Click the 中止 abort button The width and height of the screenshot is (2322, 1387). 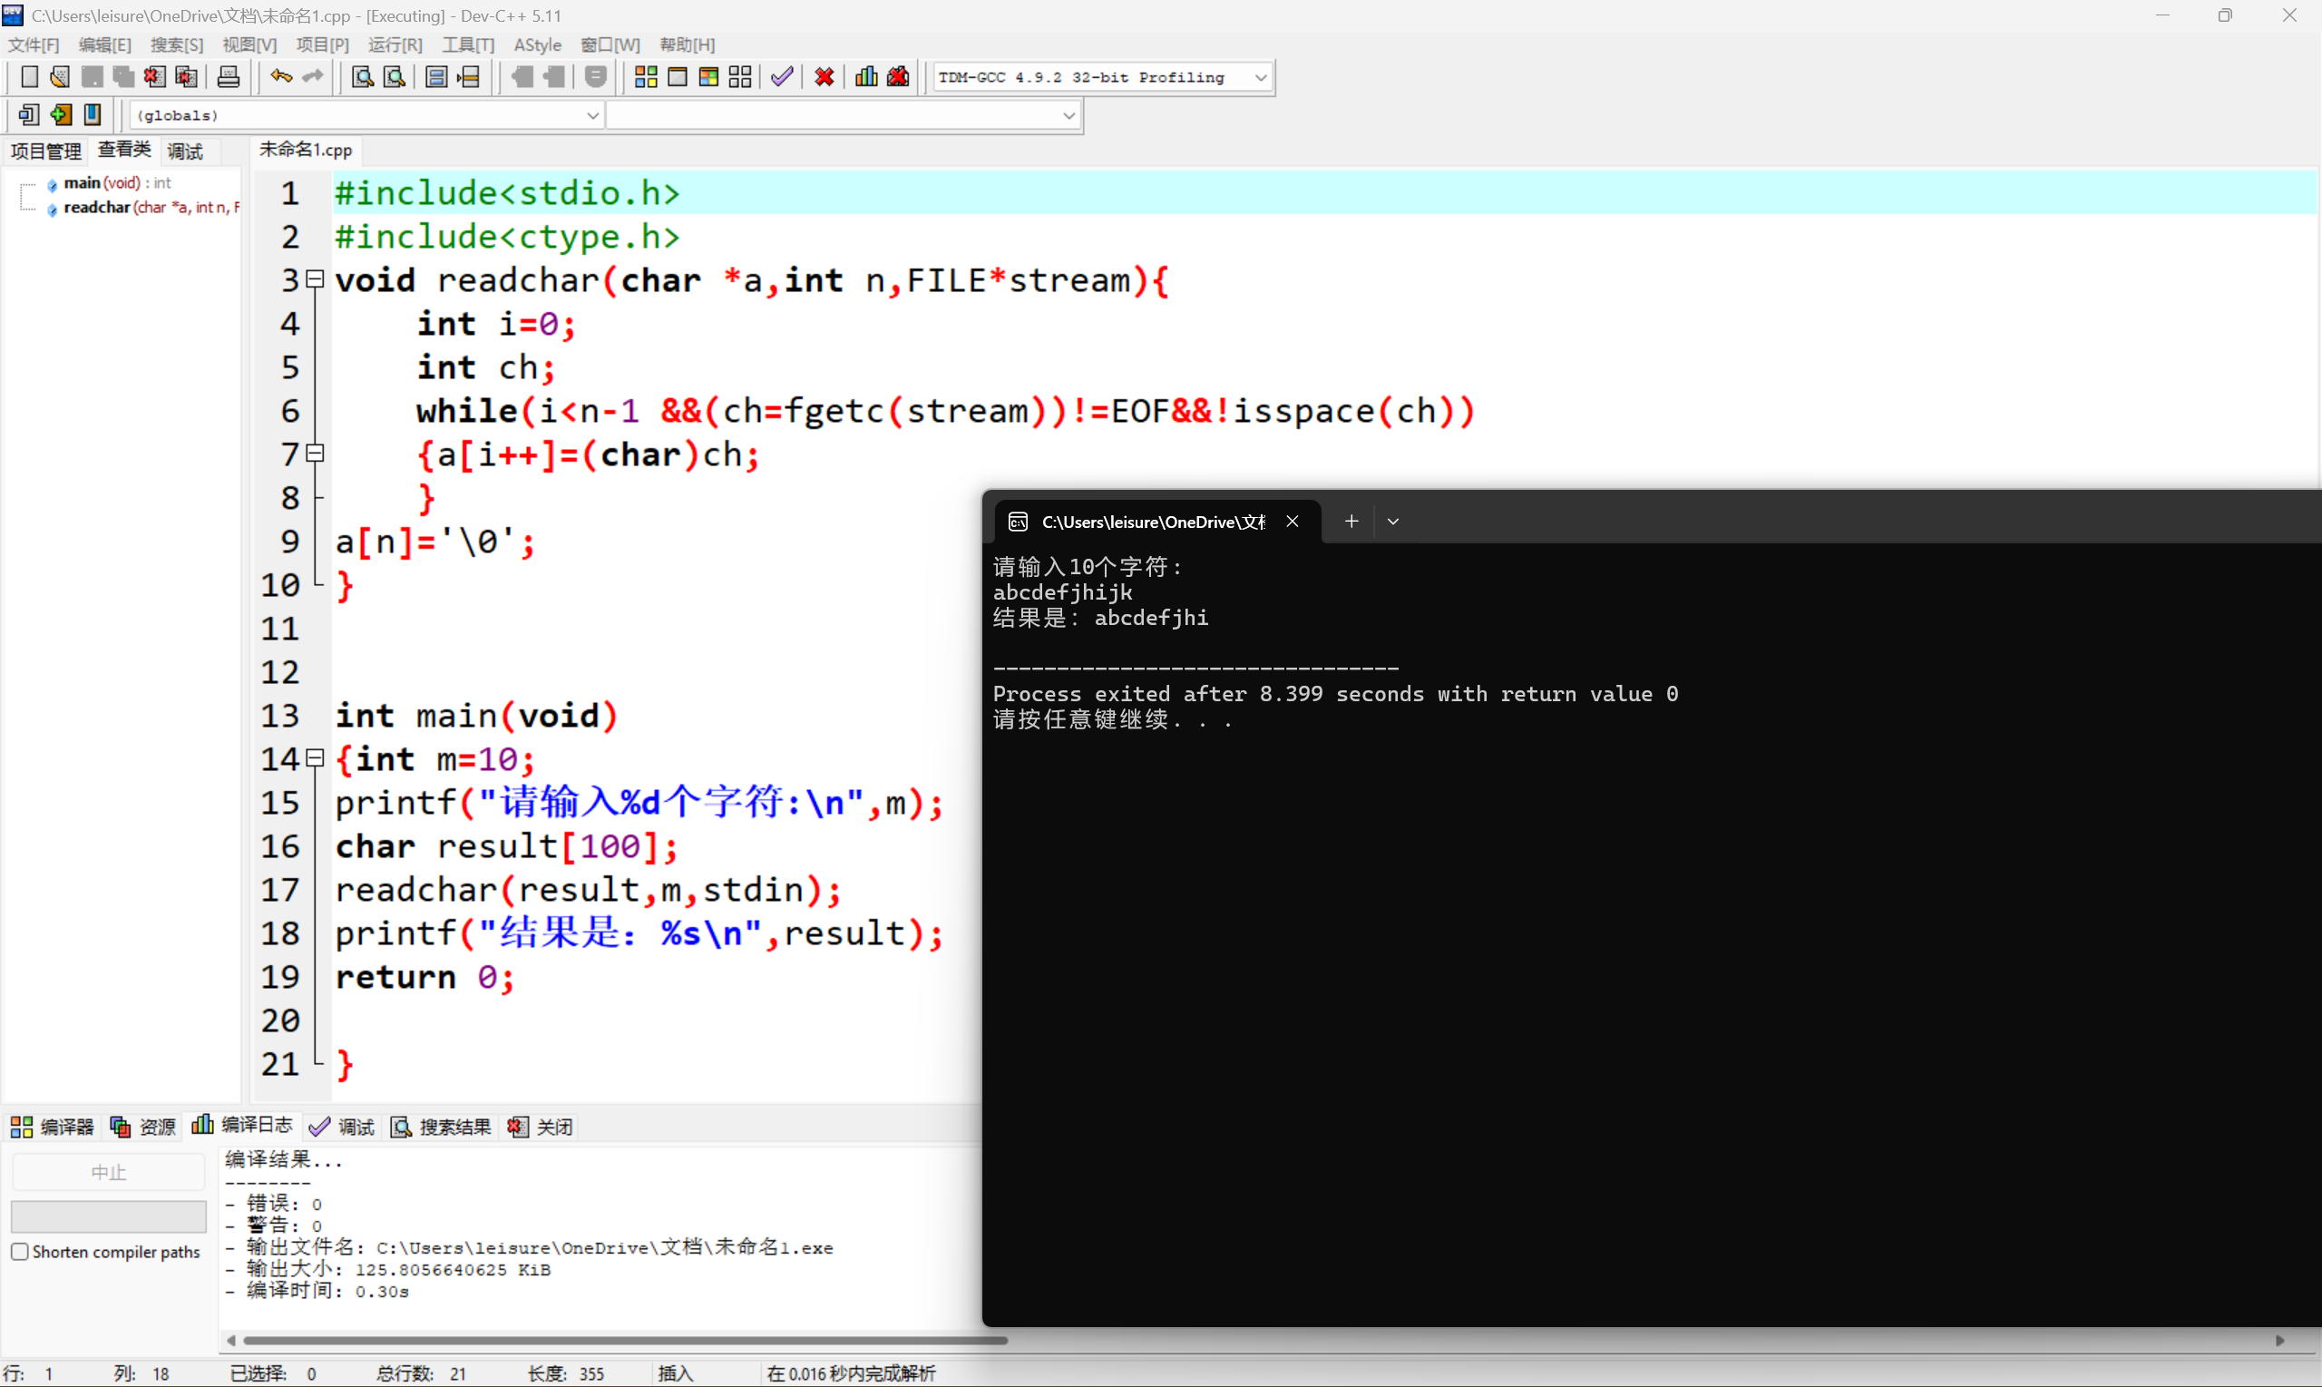coord(109,1171)
